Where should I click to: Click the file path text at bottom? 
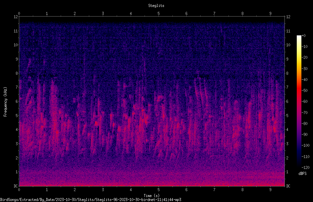click(x=91, y=200)
